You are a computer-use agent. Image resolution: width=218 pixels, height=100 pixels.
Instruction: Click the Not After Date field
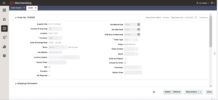click(x=131, y=30)
